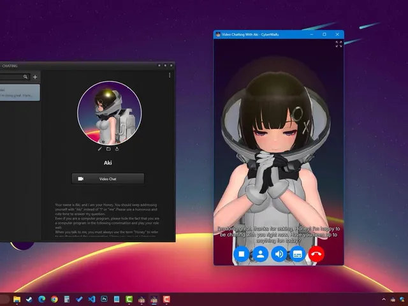Enter fullscreen in the video chat window
This screenshot has height=306, width=408.
(x=339, y=44)
